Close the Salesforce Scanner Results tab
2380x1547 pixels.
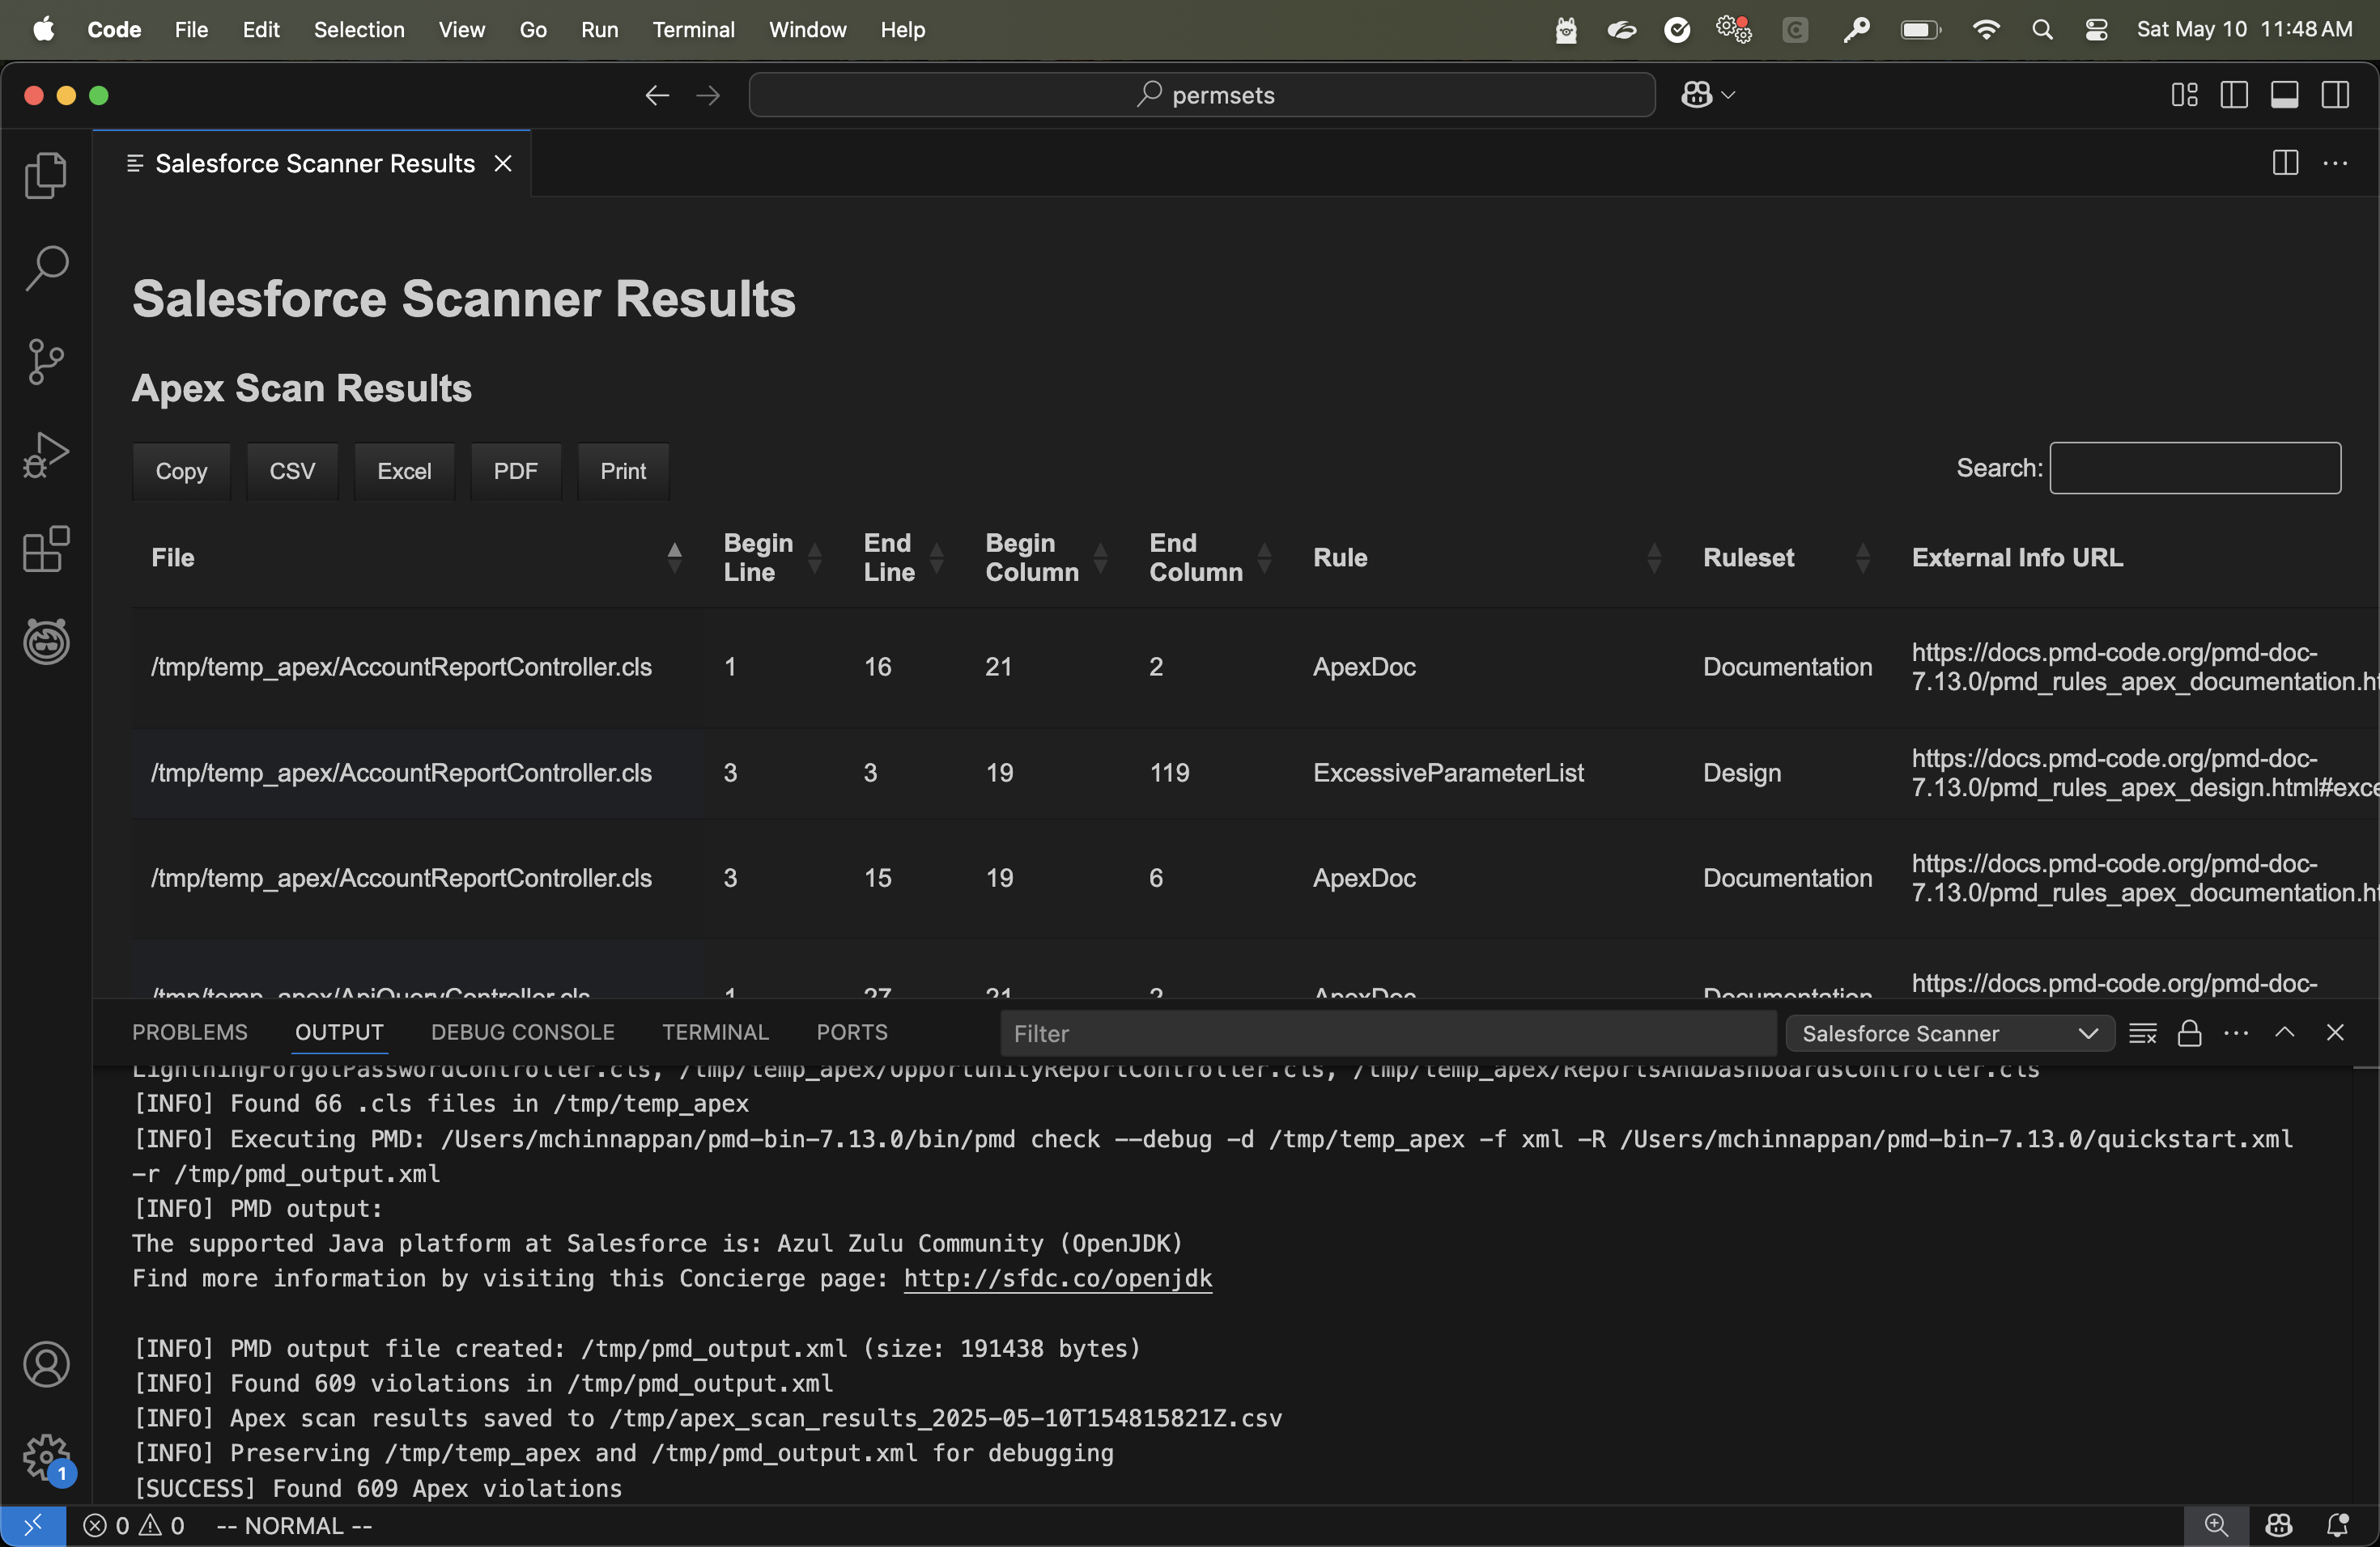503,163
